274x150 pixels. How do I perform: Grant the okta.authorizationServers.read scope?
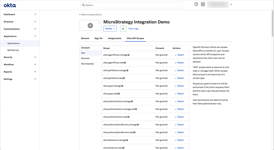click(179, 132)
